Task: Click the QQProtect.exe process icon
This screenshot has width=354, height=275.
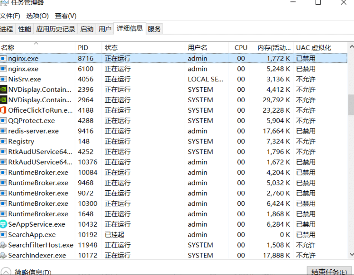Action: pos(4,121)
